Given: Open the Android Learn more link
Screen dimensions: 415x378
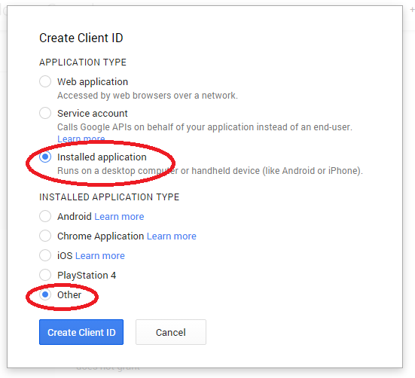Looking at the screenshot, I should [x=119, y=217].
